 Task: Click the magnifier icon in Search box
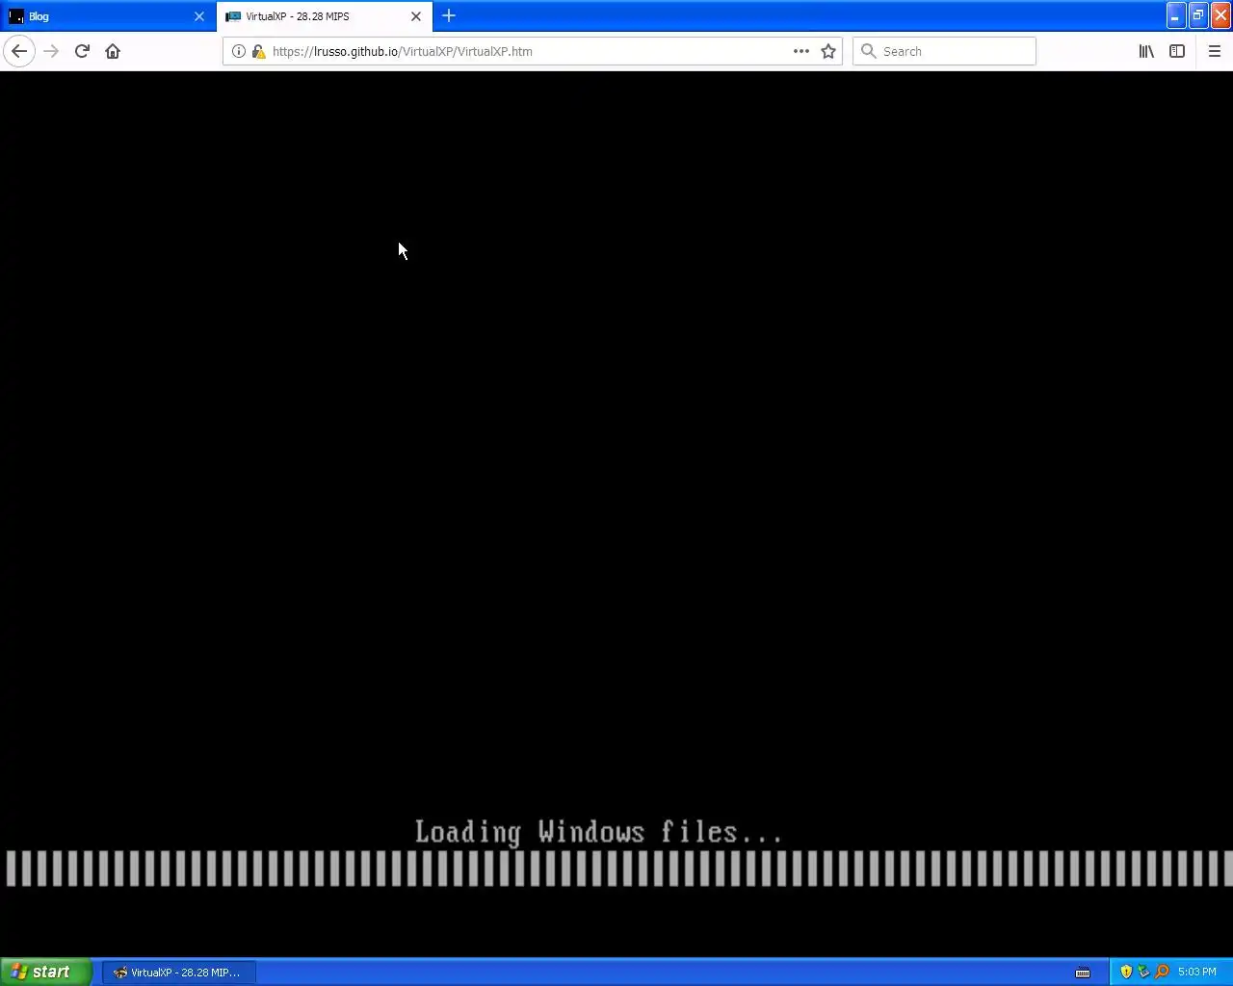[868, 51]
